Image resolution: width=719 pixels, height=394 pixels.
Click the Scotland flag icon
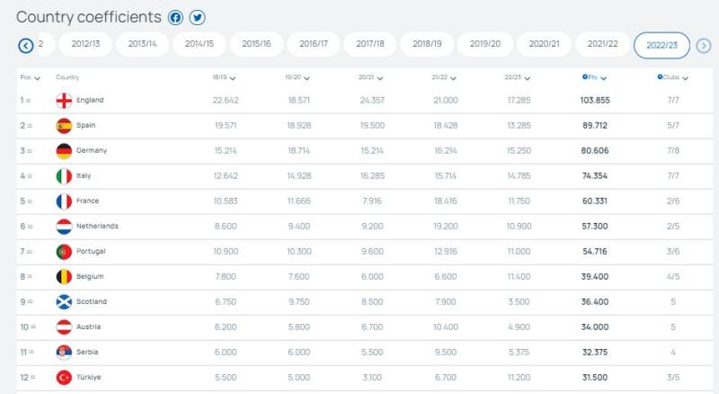(64, 301)
